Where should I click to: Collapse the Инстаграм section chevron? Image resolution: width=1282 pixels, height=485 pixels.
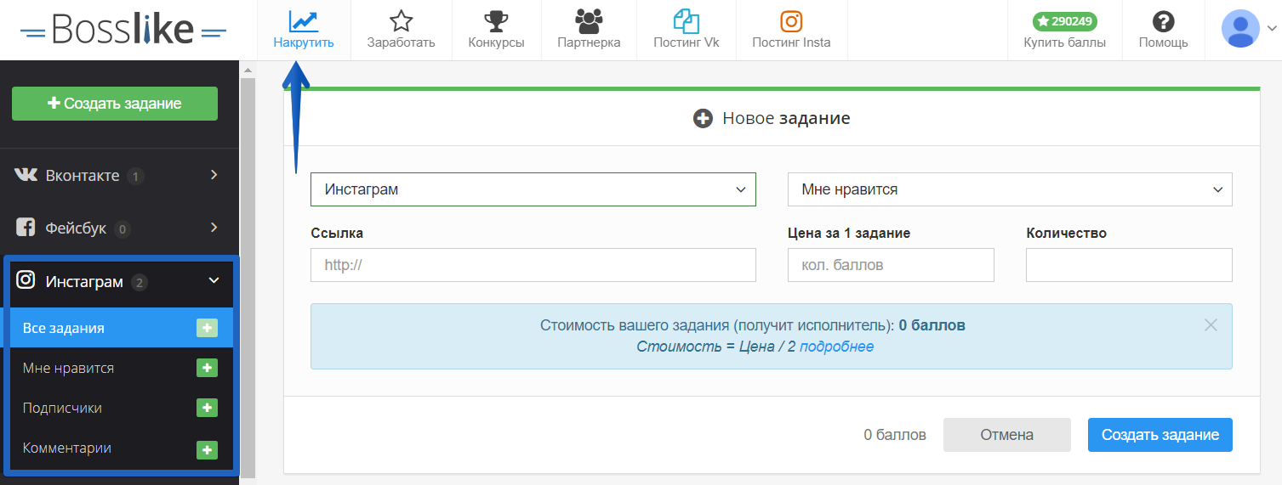click(214, 280)
